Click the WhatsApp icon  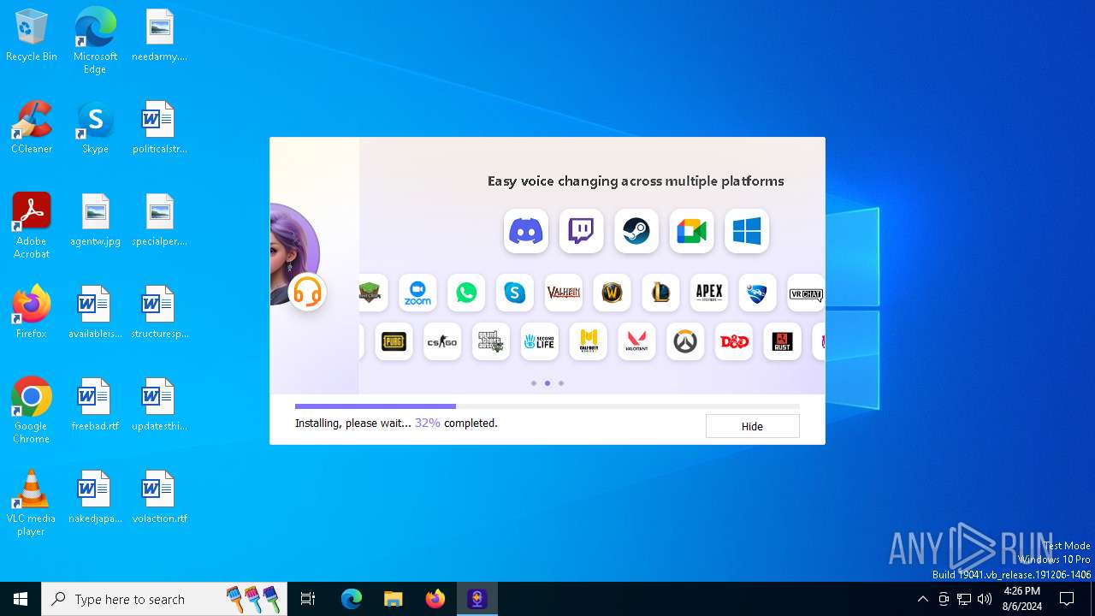click(466, 293)
